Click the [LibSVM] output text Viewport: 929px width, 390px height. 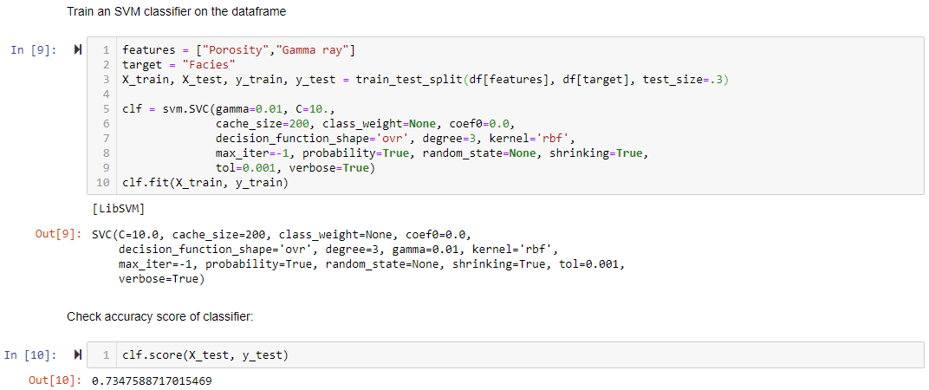click(115, 209)
